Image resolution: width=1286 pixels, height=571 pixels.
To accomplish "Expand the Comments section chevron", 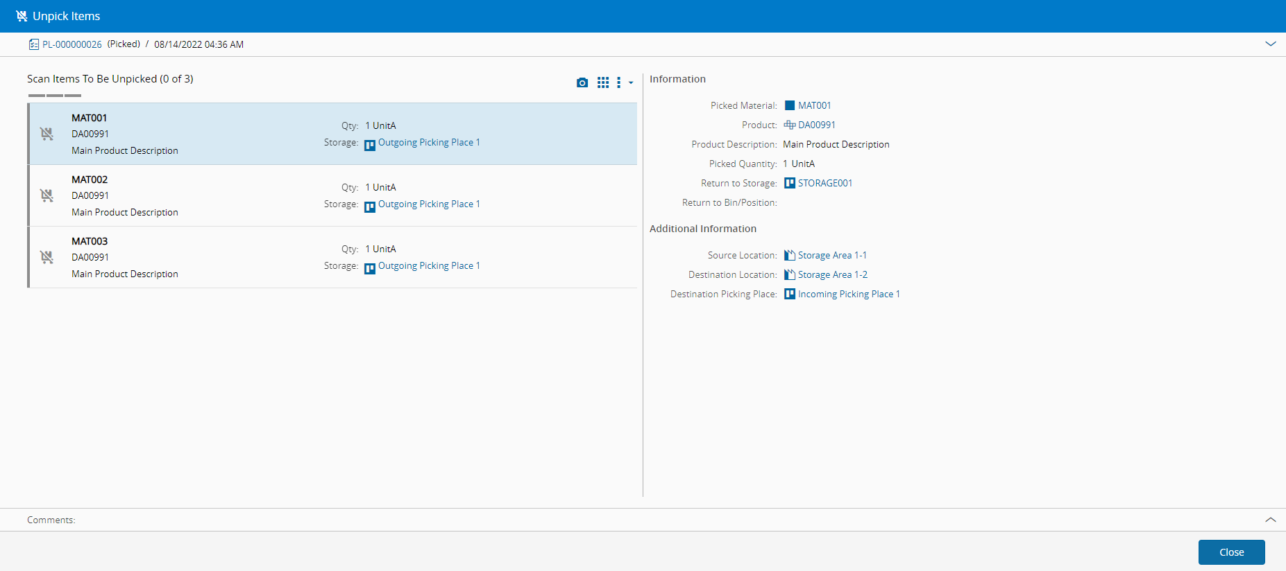I will click(x=1270, y=520).
